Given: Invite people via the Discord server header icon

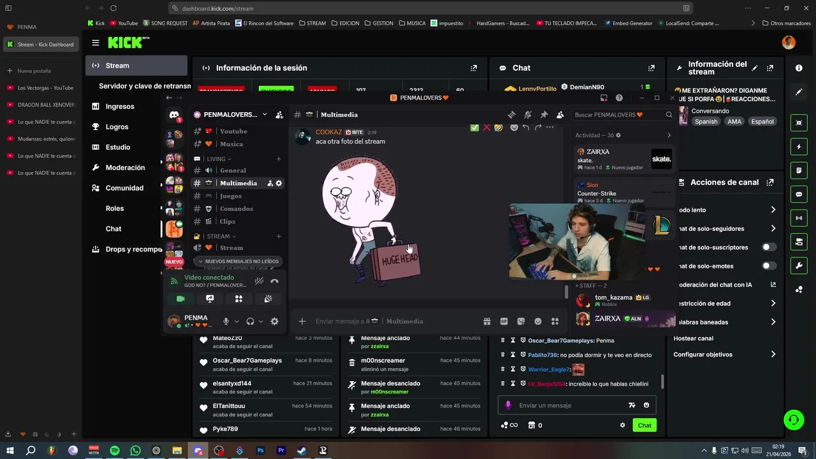Looking at the screenshot, I should [x=279, y=115].
